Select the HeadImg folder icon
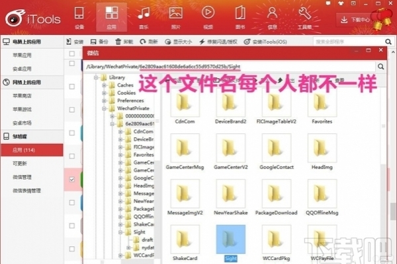This screenshot has height=264, width=397. (322, 148)
